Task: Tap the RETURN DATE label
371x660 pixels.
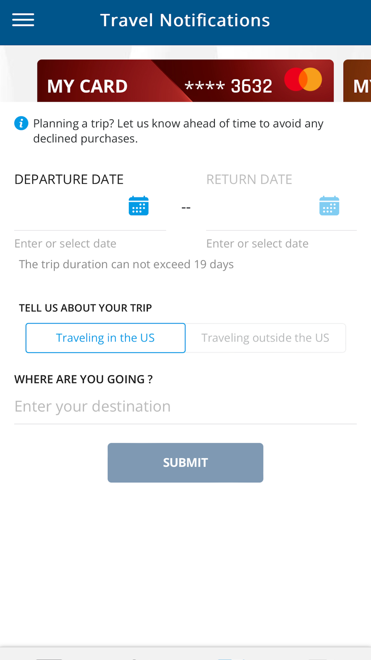Action: 249,180
